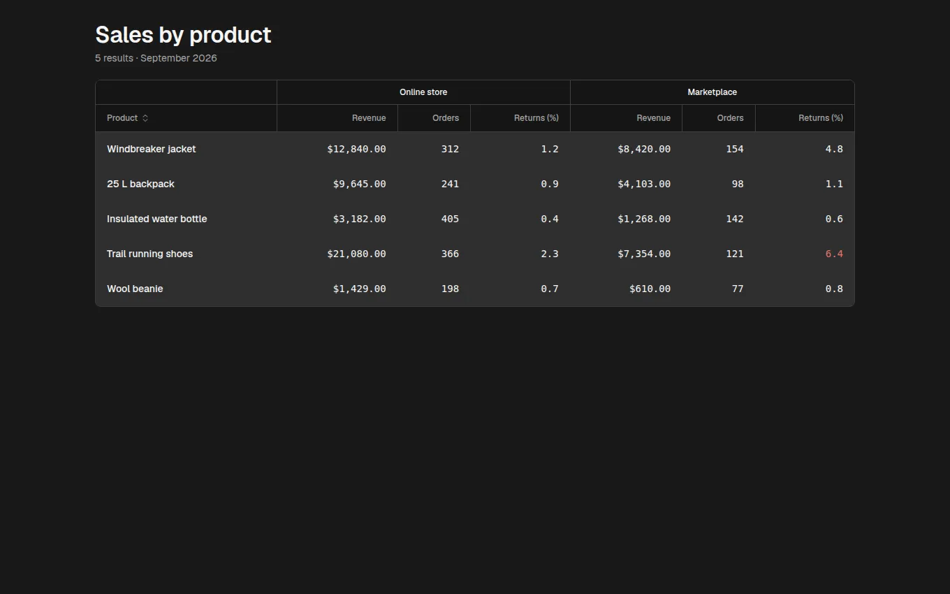This screenshot has height=594, width=950.
Task: Click the 0.6 returns value
Action: (834, 219)
